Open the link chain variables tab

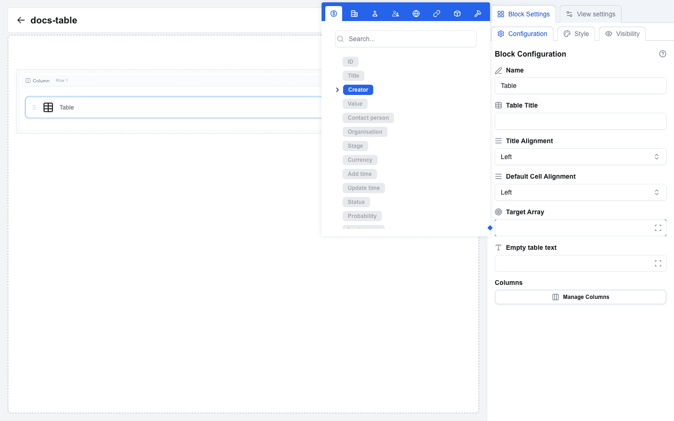tap(437, 14)
